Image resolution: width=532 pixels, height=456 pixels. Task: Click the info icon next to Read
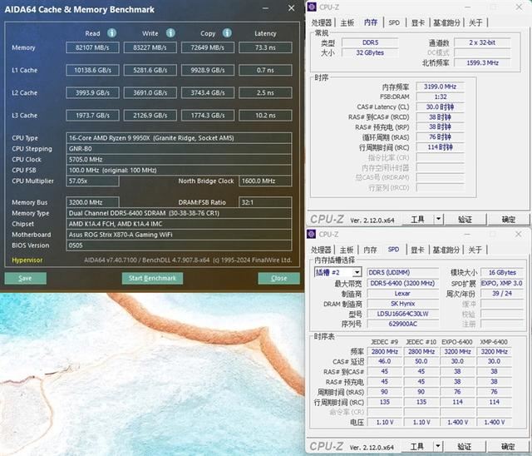pyautogui.click(x=111, y=33)
